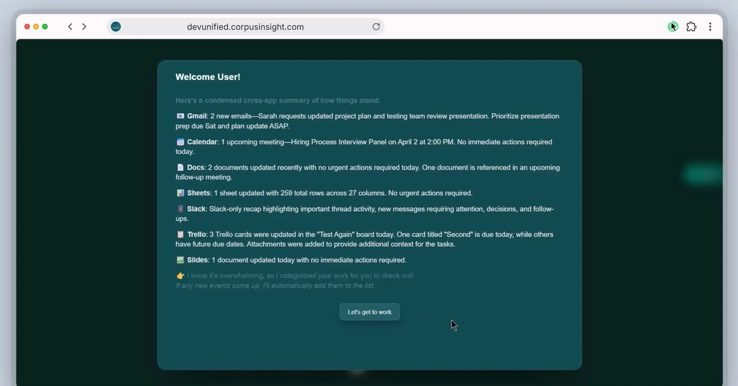The height and width of the screenshot is (386, 738).
Task: Click the Slack icon in the summary
Action: click(180, 209)
